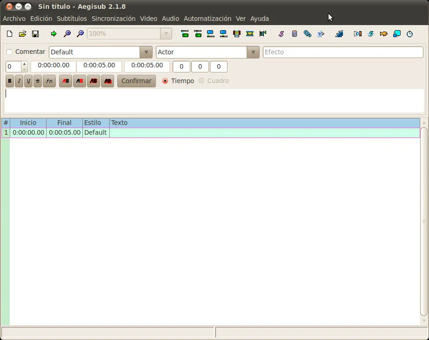This screenshot has height=340, width=429.
Task: Open the Automatización menu
Action: [x=208, y=19]
